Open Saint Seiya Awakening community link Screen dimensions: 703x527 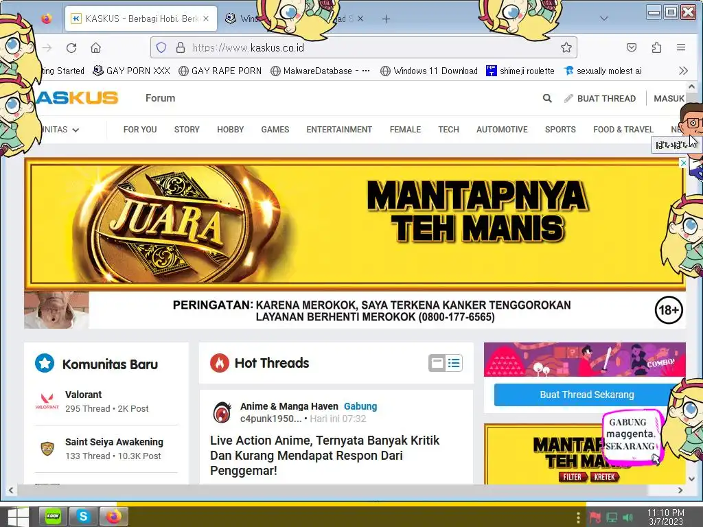115,442
